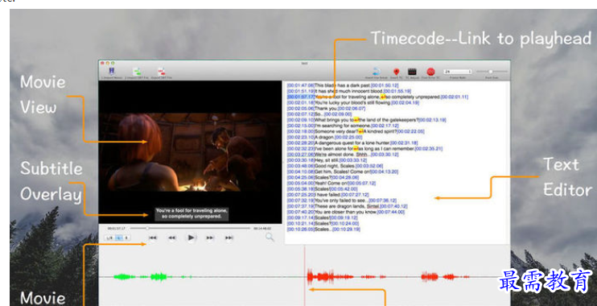Click the timecode [00:02:32.23]
This screenshot has width=597, height=306.
pyautogui.click(x=300, y=149)
